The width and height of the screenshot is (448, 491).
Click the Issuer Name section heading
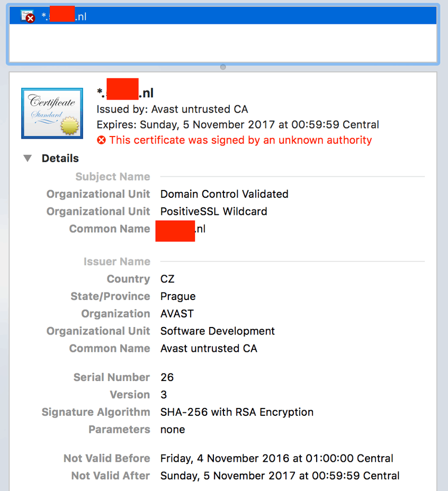[x=117, y=261]
